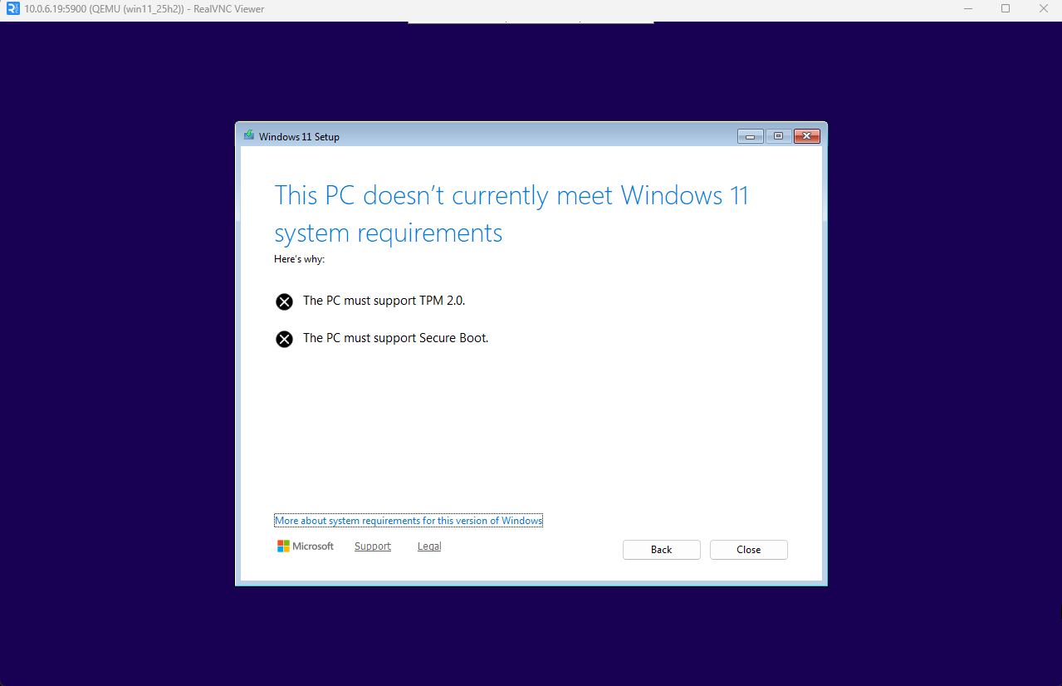Click the Back button
Image resolution: width=1062 pixels, height=686 pixels.
tap(661, 549)
